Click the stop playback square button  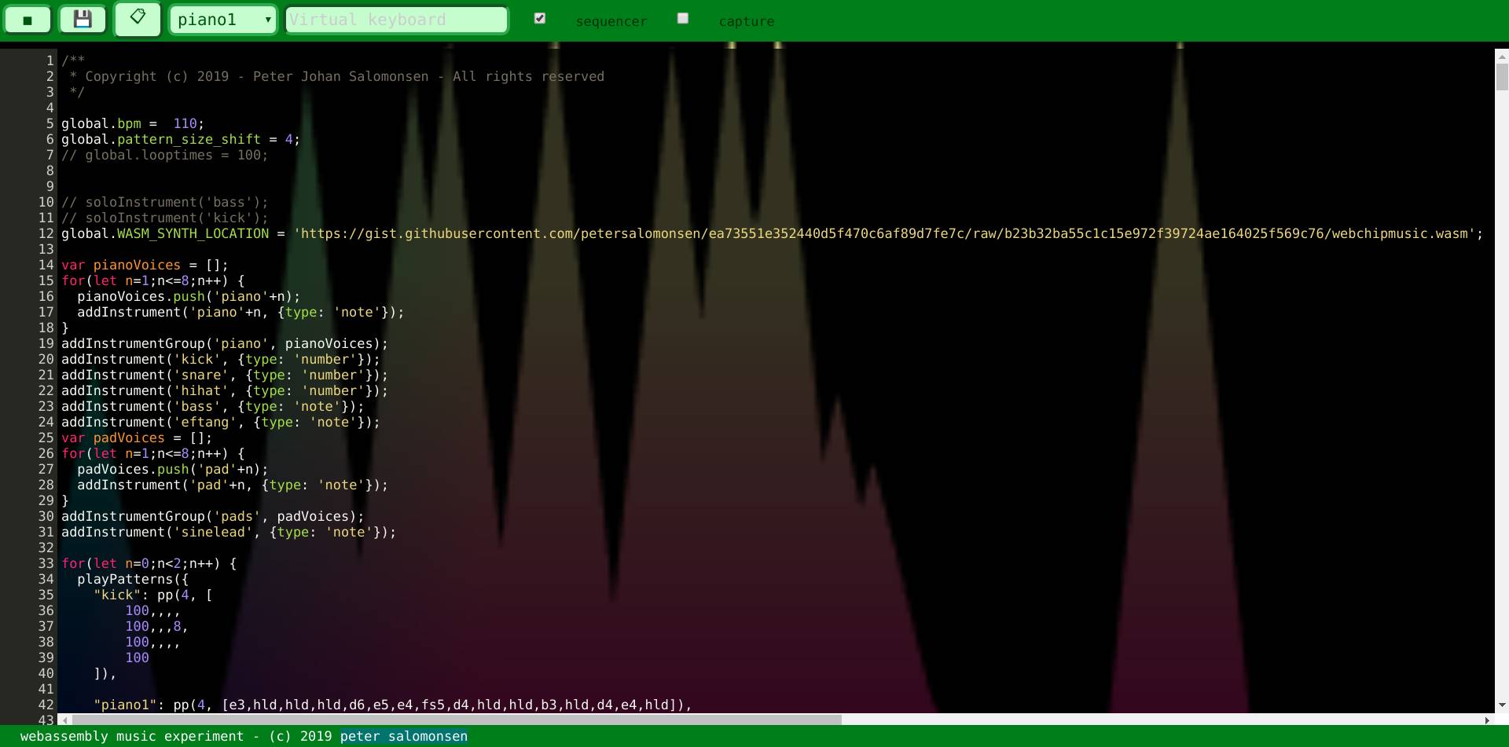coord(28,19)
